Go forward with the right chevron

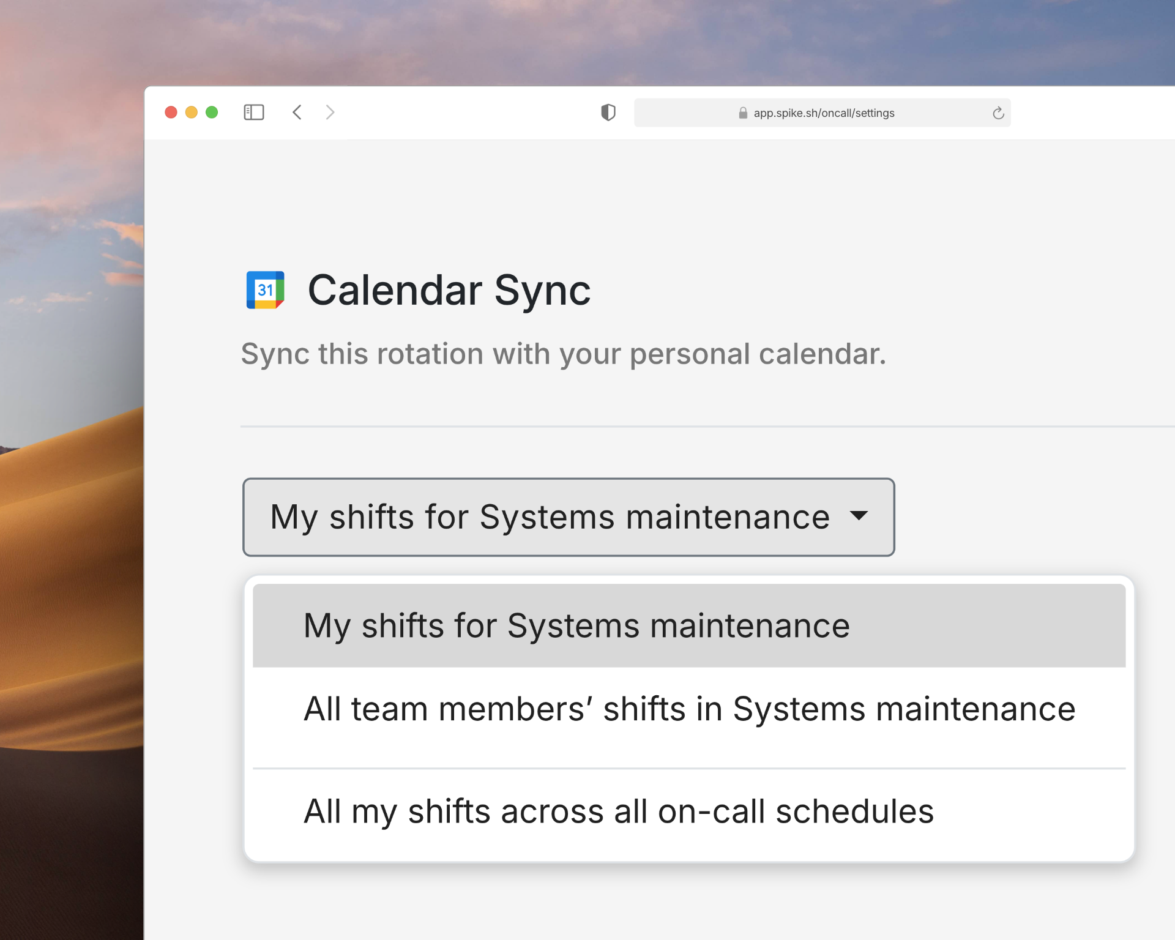coord(330,113)
